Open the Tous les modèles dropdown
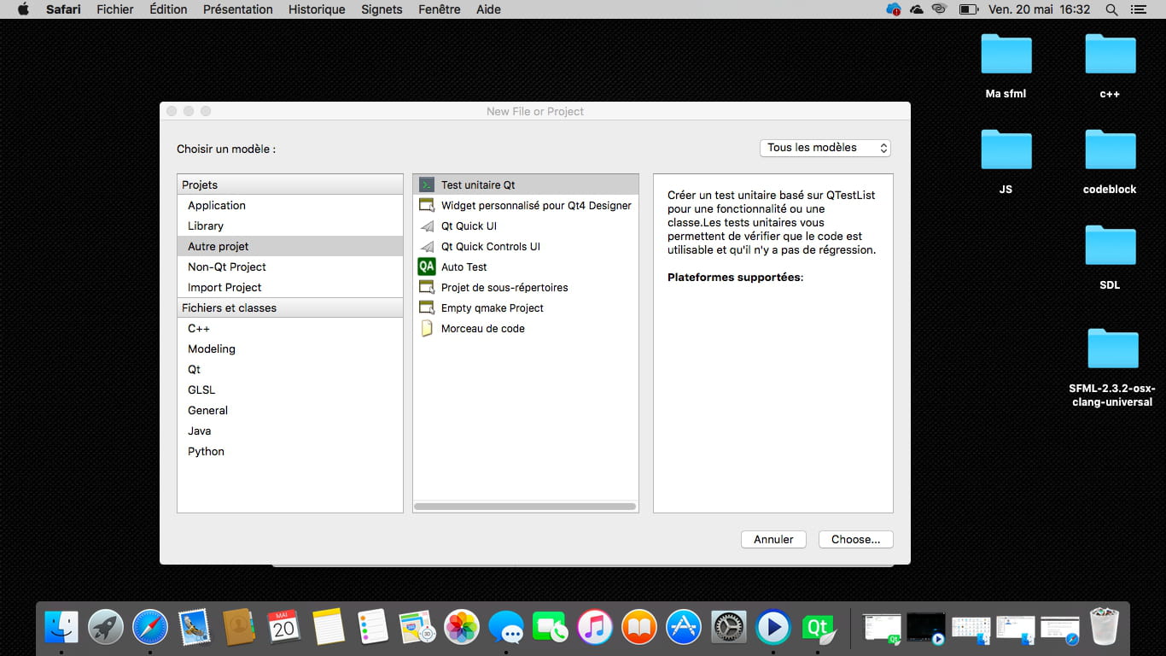Screen dimensions: 1166x656 pyautogui.click(x=825, y=148)
